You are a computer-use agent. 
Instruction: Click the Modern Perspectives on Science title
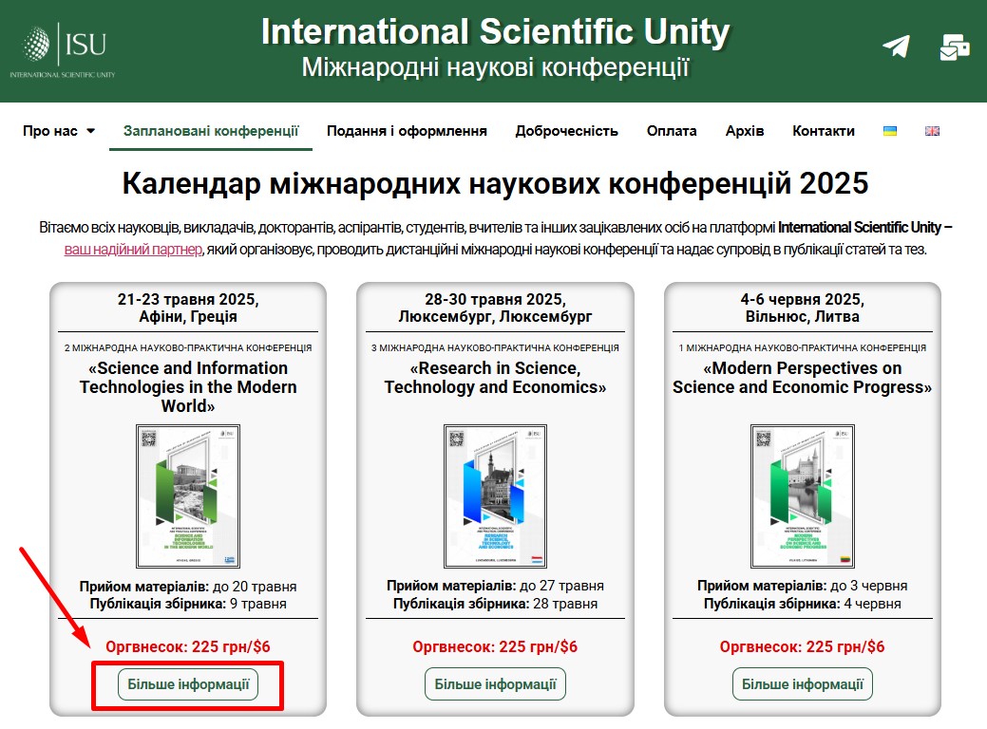pyautogui.click(x=803, y=378)
